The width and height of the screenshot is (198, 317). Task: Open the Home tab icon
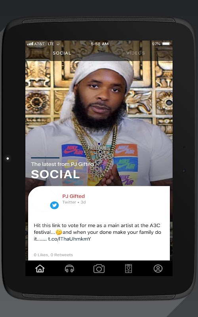click(x=40, y=269)
